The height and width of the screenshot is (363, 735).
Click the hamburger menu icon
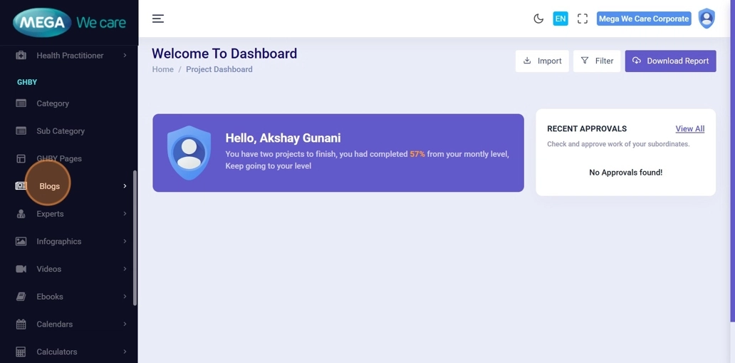point(158,19)
